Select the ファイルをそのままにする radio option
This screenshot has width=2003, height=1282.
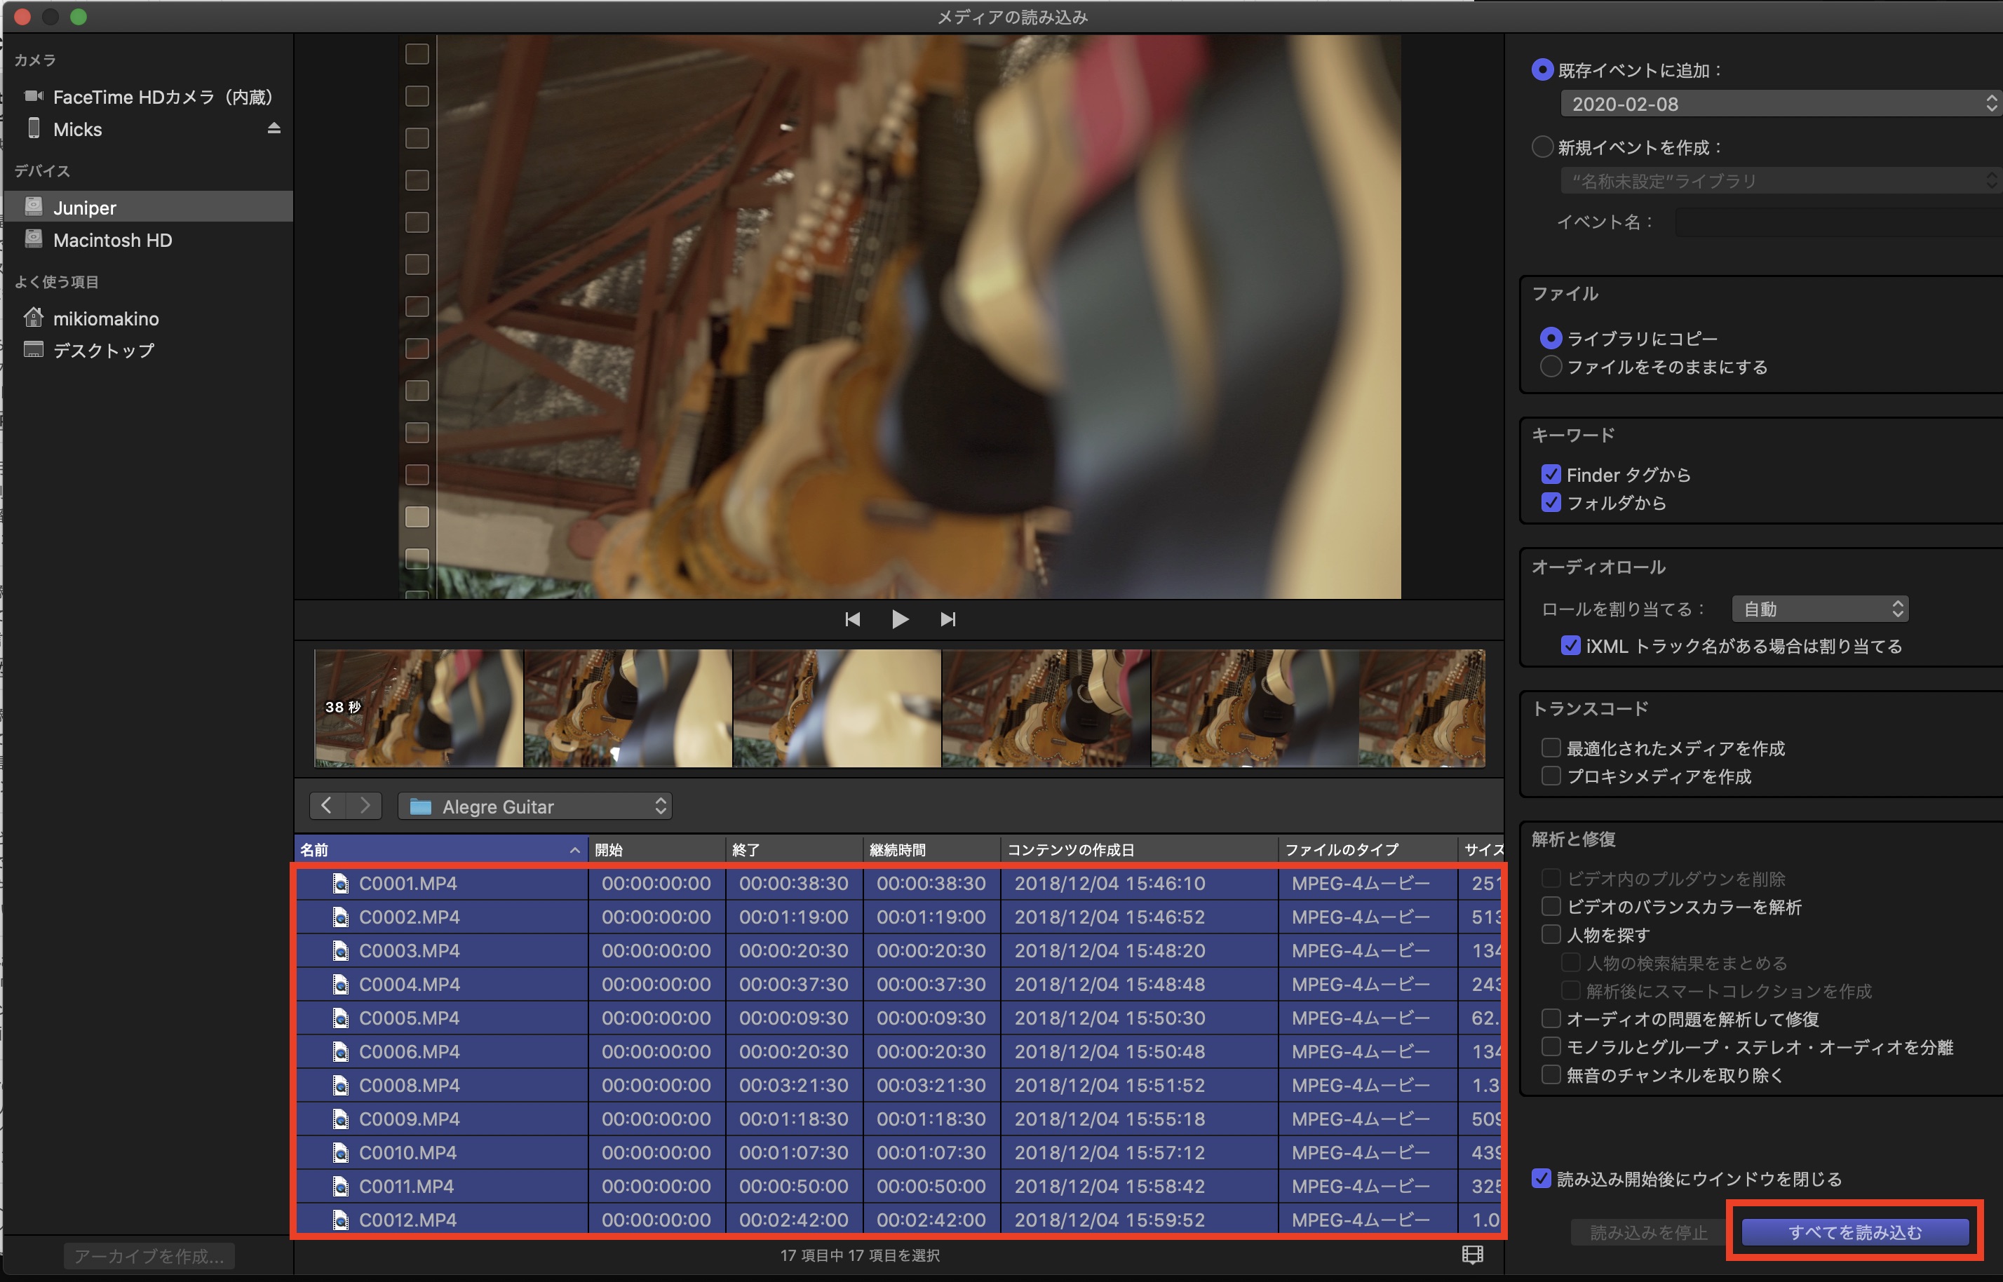[1550, 367]
